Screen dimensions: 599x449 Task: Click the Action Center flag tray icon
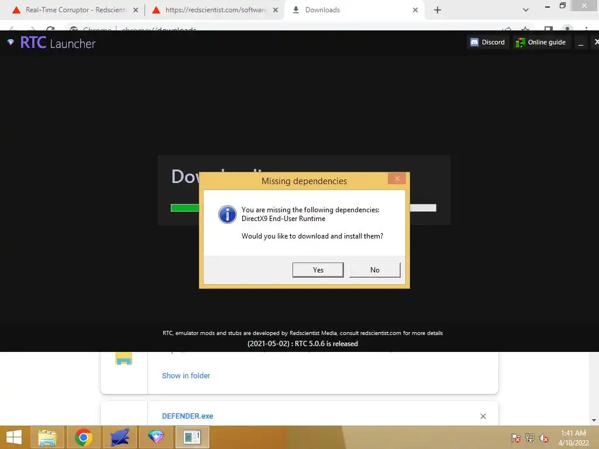(x=516, y=438)
